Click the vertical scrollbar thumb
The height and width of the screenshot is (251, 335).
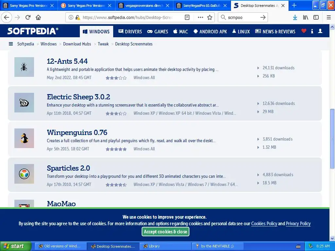pyautogui.click(x=332, y=139)
